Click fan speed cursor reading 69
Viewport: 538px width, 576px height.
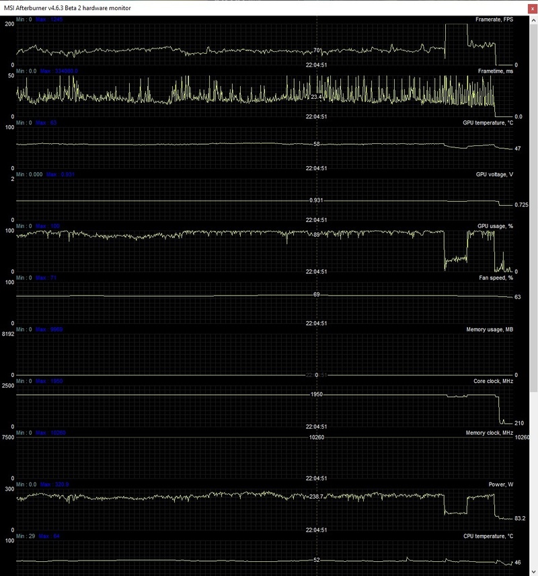pyautogui.click(x=317, y=295)
